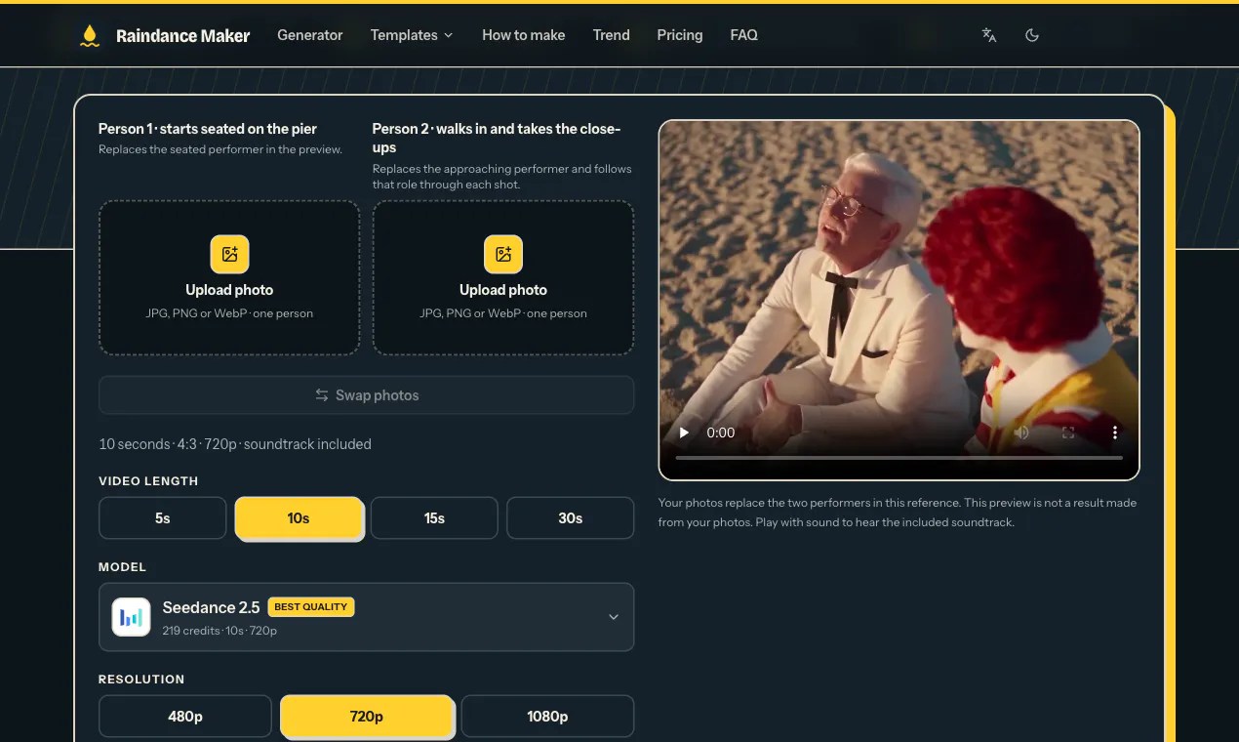This screenshot has width=1239, height=742.
Task: Choose the 15s video length
Action: coord(434,518)
